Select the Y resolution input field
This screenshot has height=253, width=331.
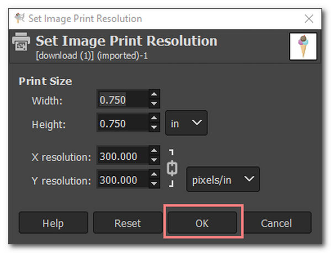point(123,179)
